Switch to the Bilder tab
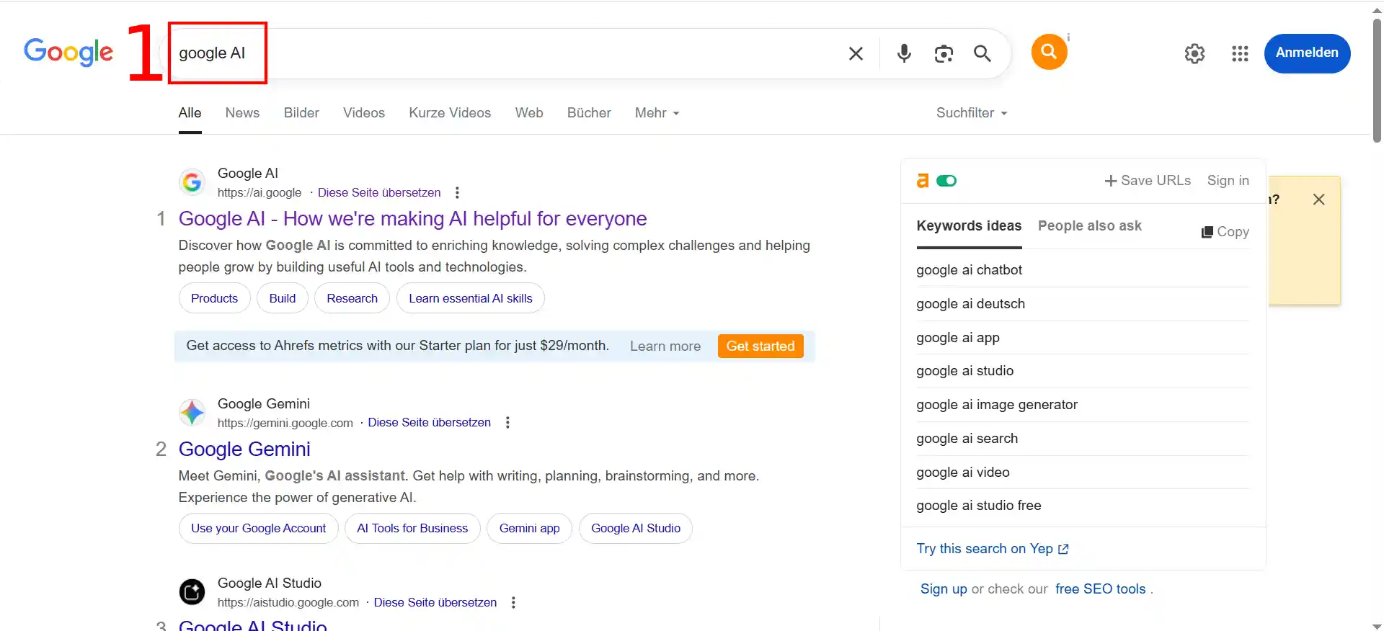The image size is (1384, 631). coord(301,113)
